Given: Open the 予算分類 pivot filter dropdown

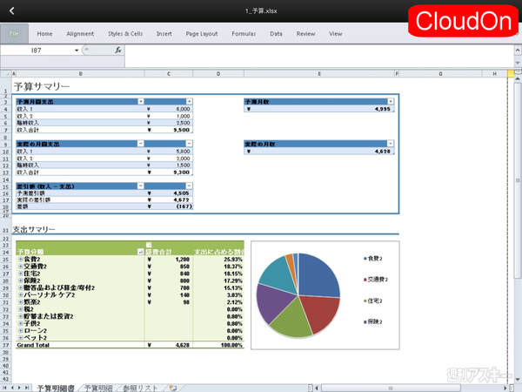Looking at the screenshot, I should pyautogui.click(x=140, y=252).
